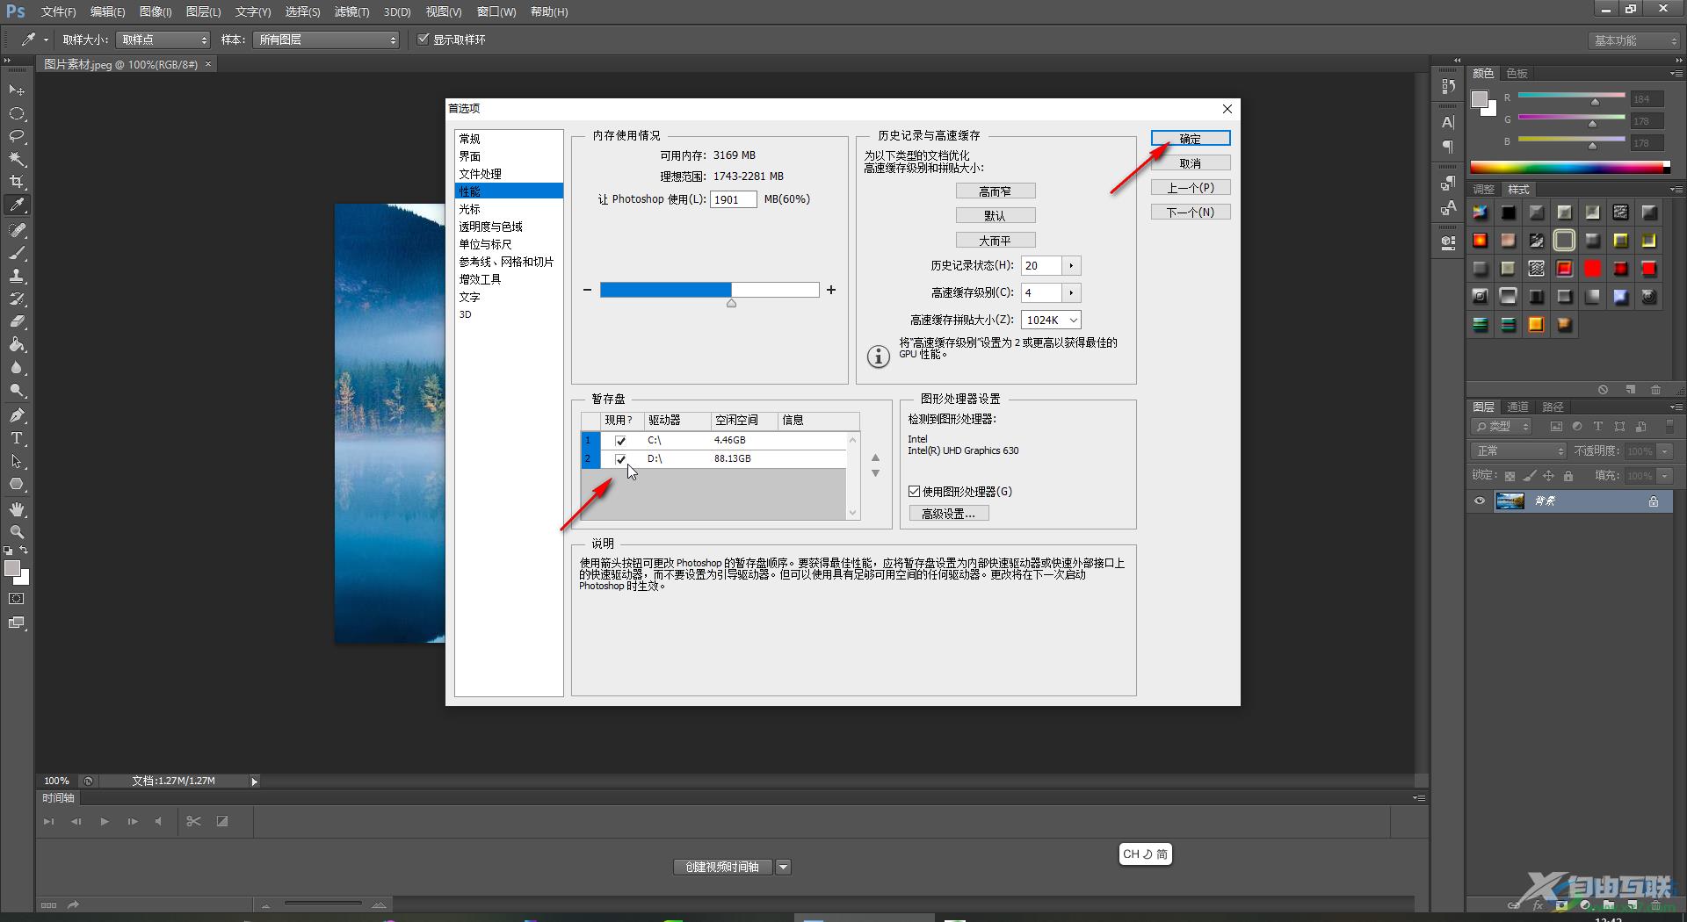Click the OK button in Preferences
1687x922 pixels.
tap(1191, 139)
